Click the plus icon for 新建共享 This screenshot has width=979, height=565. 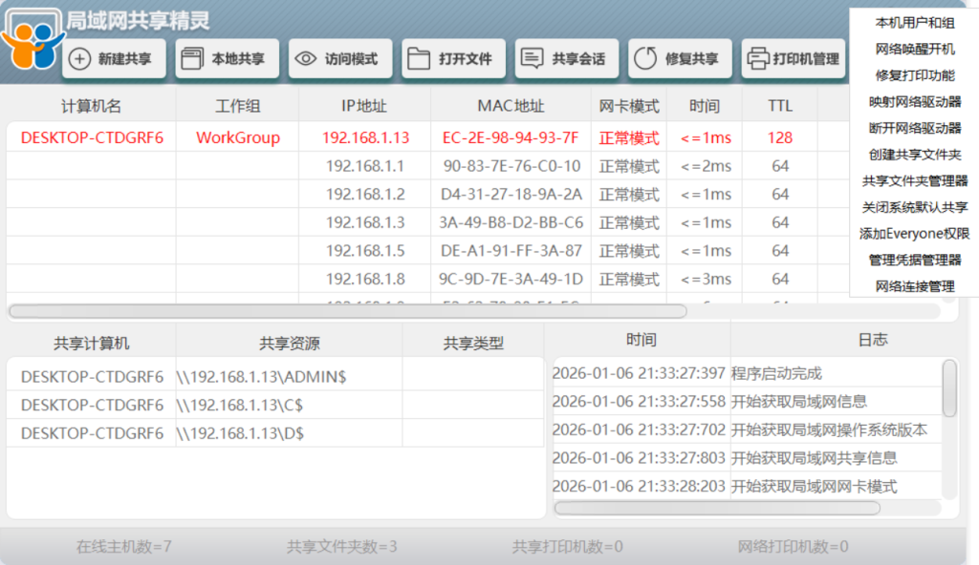point(81,59)
